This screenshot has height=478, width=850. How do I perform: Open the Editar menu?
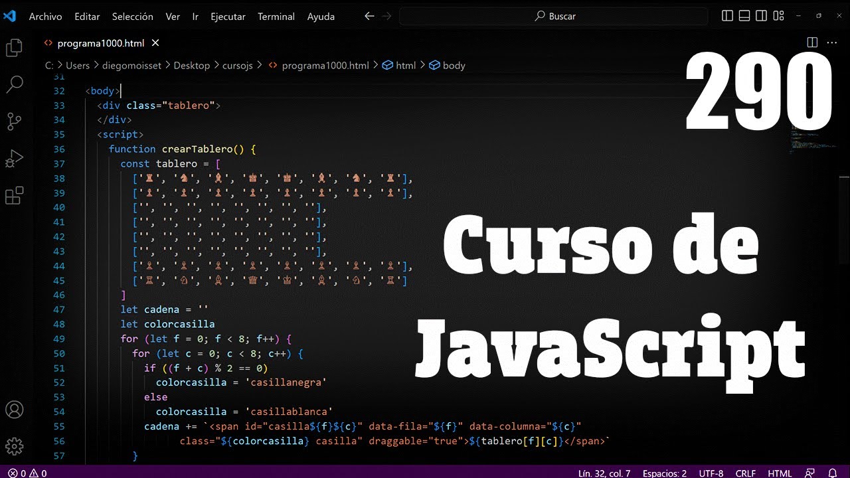coord(87,17)
